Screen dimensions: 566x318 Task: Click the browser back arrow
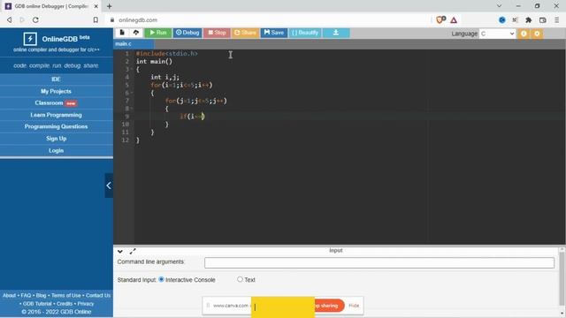pos(10,20)
